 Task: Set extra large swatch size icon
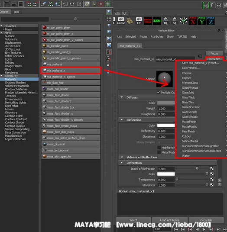tap(109, 45)
